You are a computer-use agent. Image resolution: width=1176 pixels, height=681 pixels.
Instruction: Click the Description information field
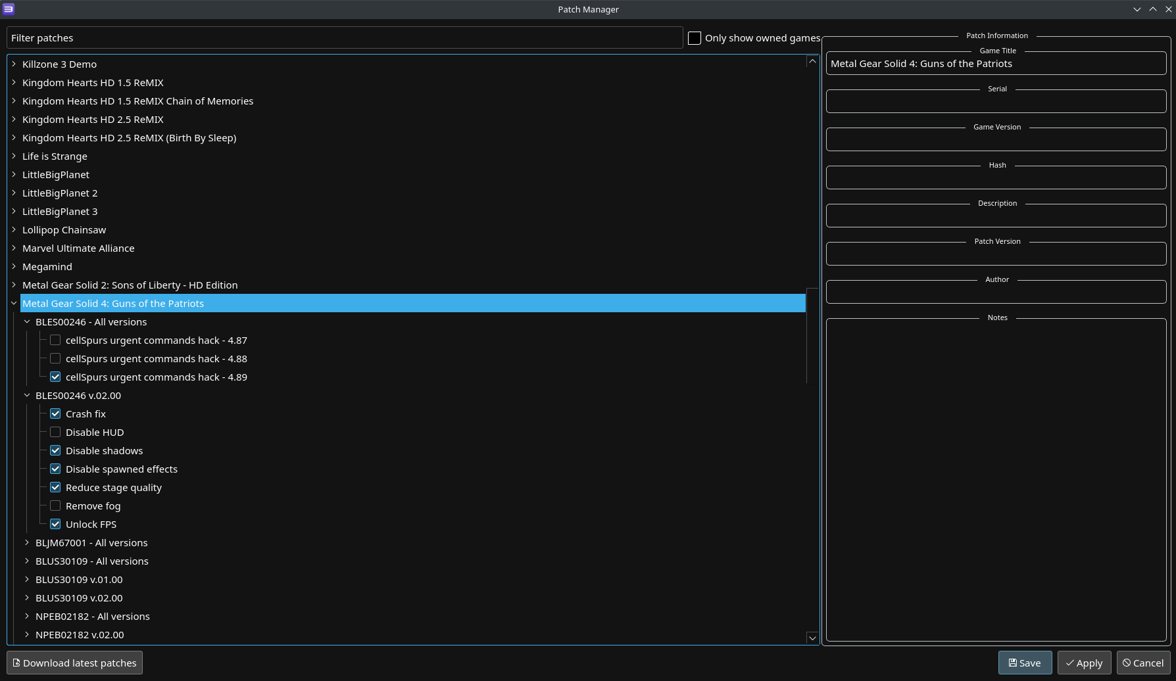(996, 216)
